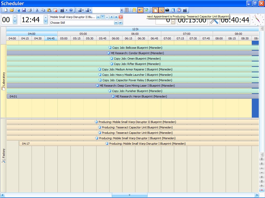Select Producing: Mobile Small Warp Disruptor II appointment

pos(133,122)
